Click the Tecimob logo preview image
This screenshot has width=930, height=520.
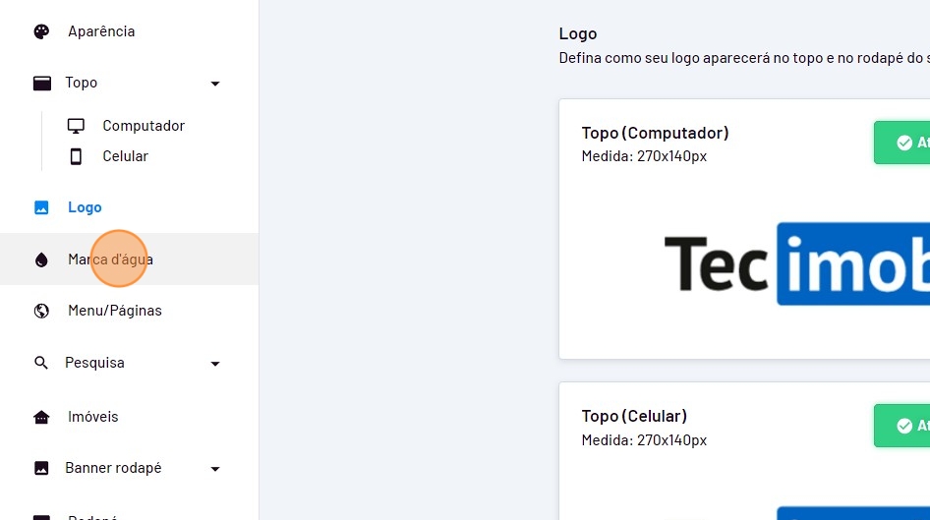click(796, 263)
